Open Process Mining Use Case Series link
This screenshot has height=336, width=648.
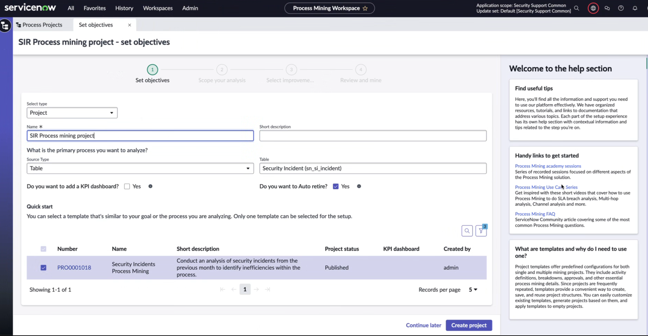coord(546,187)
